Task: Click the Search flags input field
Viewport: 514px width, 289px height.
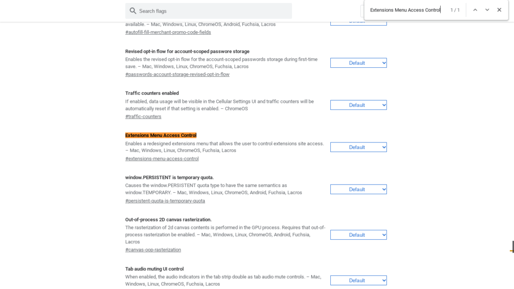Action: click(211, 11)
